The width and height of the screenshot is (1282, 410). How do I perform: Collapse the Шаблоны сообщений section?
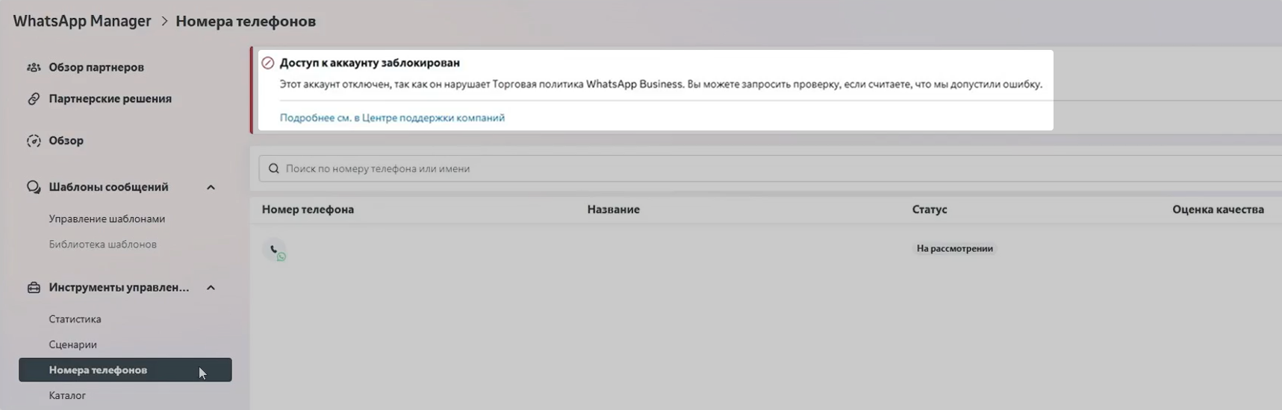point(211,187)
